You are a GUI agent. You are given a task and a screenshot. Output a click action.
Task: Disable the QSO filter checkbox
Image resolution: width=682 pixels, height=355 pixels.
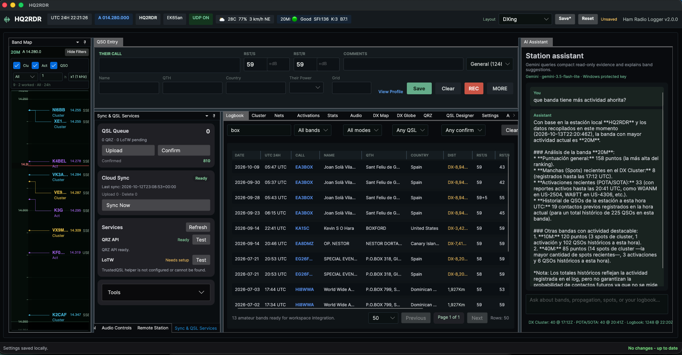pos(54,65)
